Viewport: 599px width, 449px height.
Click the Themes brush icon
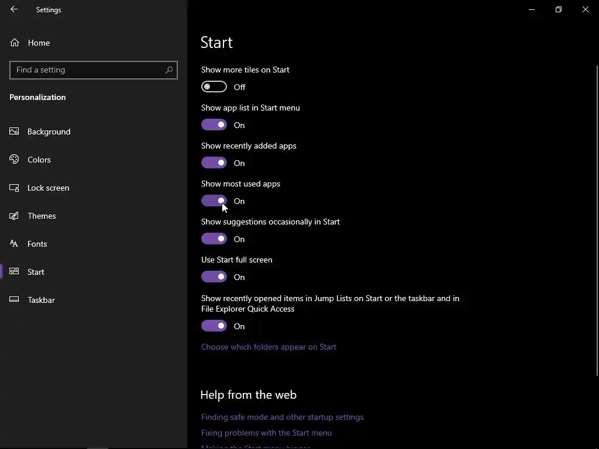[15, 216]
